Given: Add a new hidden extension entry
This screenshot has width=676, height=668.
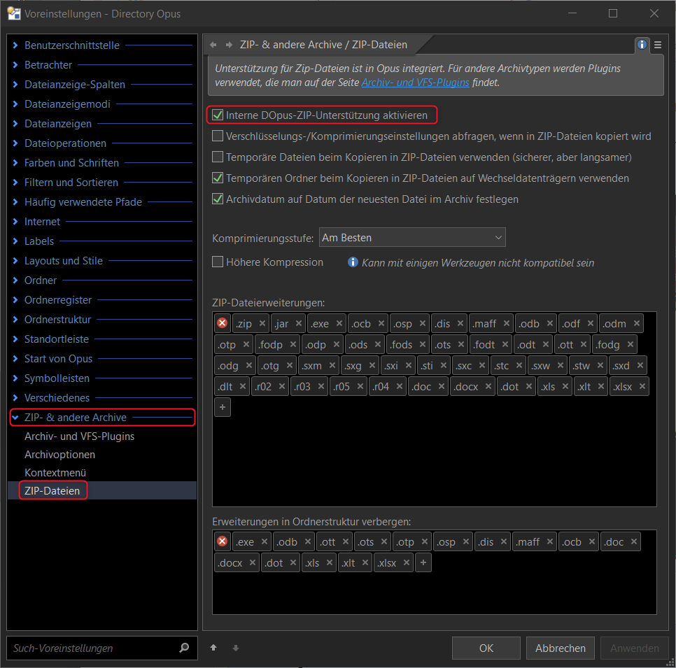Looking at the screenshot, I should pyautogui.click(x=423, y=562).
